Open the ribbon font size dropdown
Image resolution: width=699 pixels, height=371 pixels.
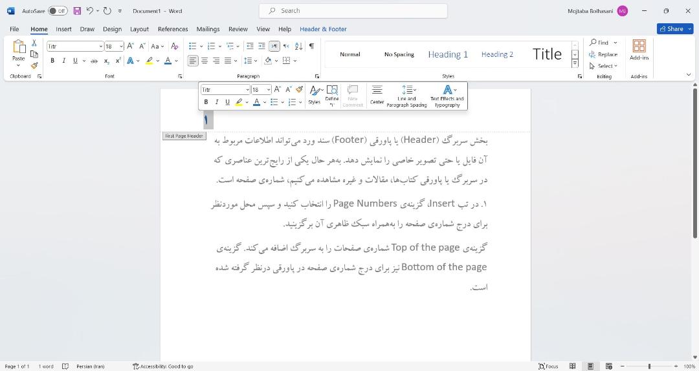121,47
